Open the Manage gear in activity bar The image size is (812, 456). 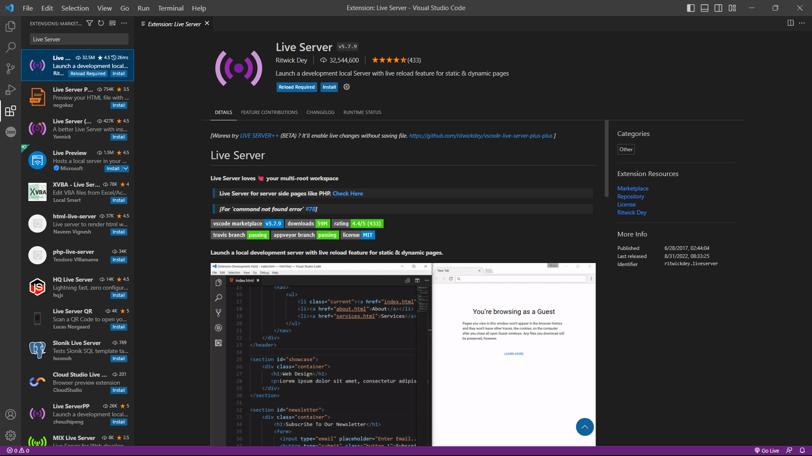(11, 435)
